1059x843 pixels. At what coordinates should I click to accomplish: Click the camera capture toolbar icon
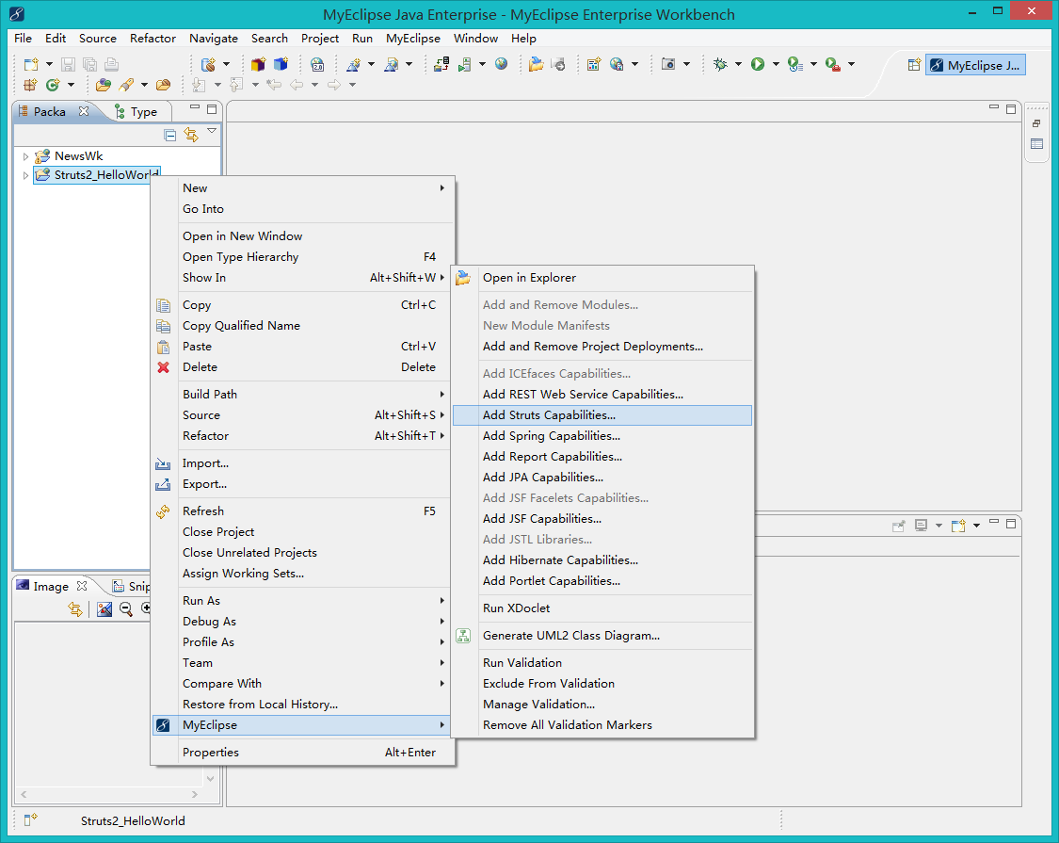668,64
